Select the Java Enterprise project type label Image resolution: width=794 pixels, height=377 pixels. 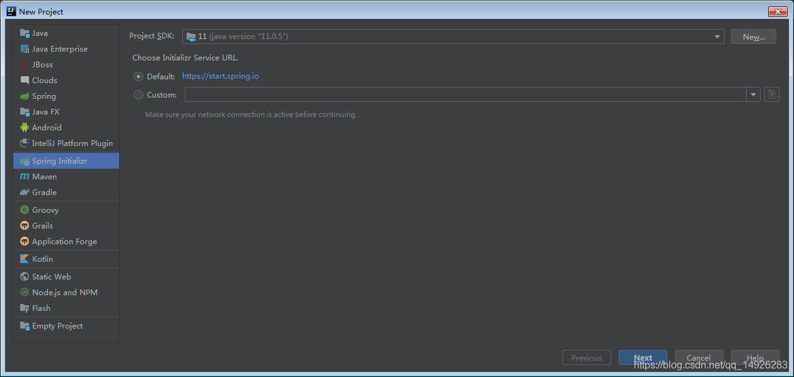tap(60, 49)
